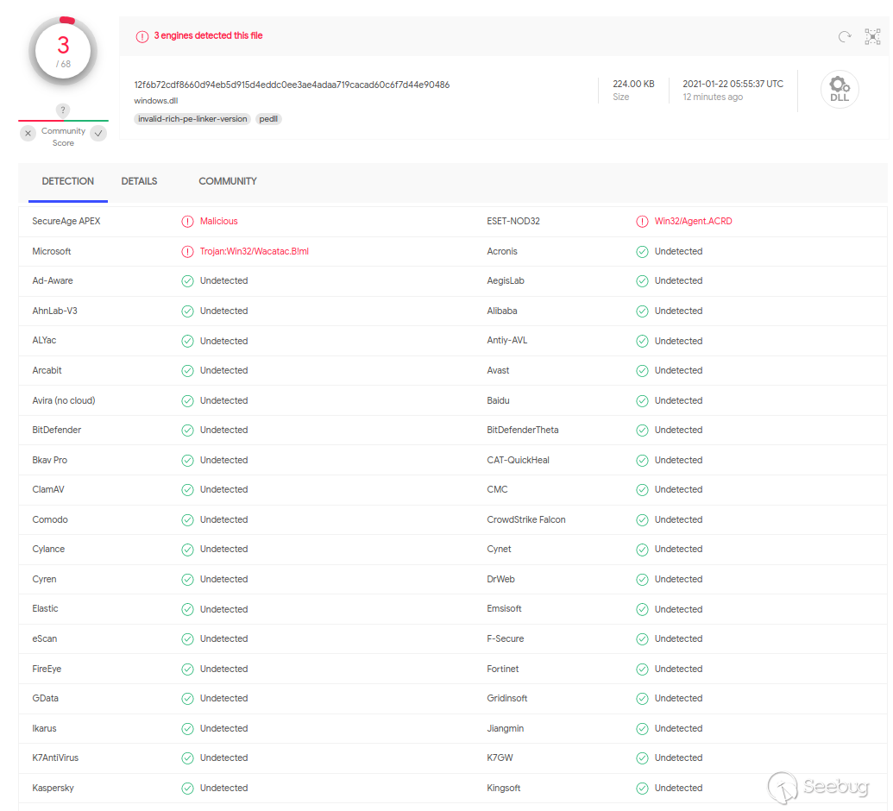Click the Undetected result for Cylance

point(223,549)
